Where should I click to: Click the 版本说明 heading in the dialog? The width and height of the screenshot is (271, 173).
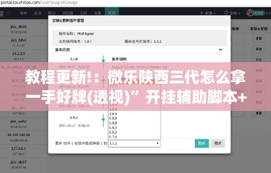[x=119, y=59]
